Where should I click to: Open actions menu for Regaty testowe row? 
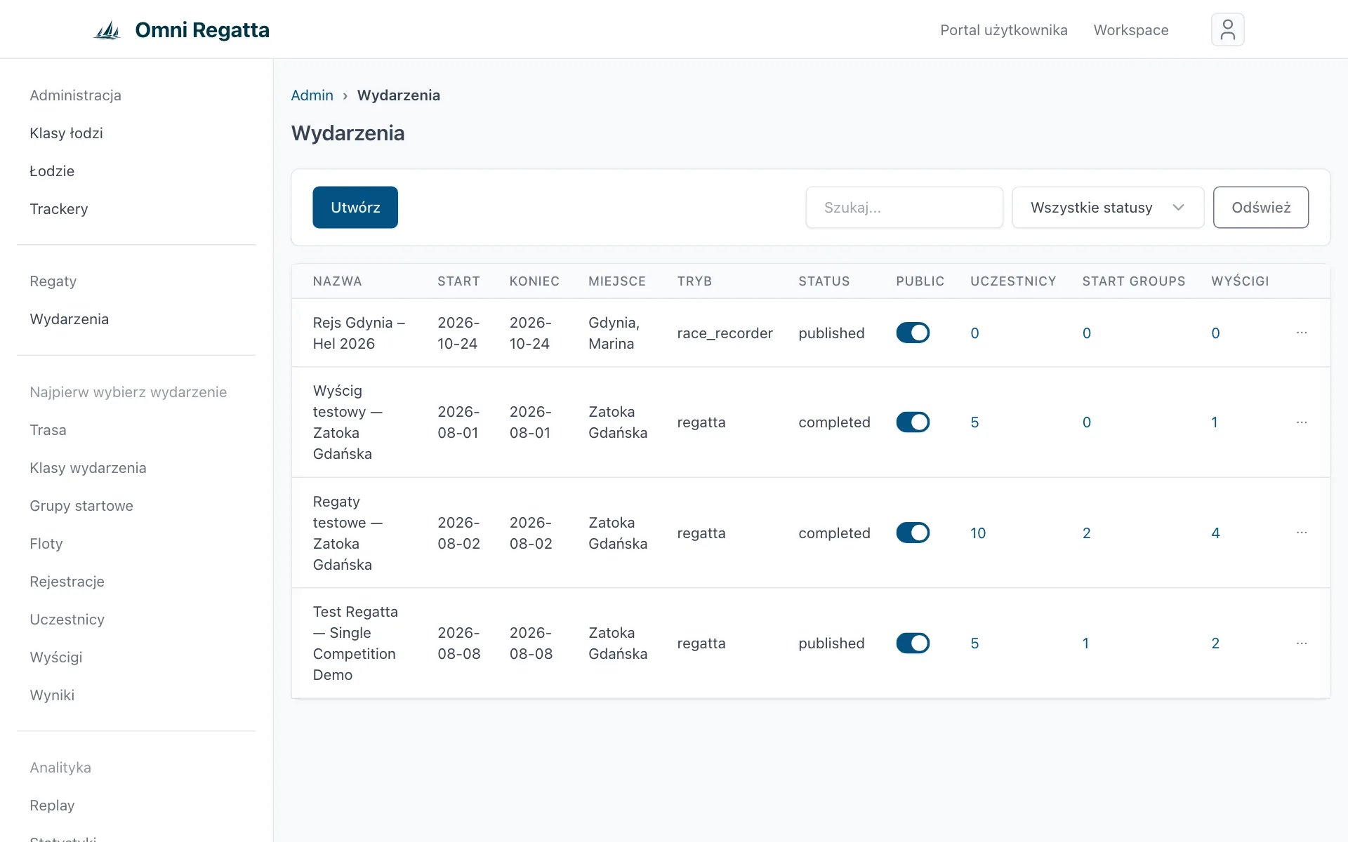[1302, 533]
